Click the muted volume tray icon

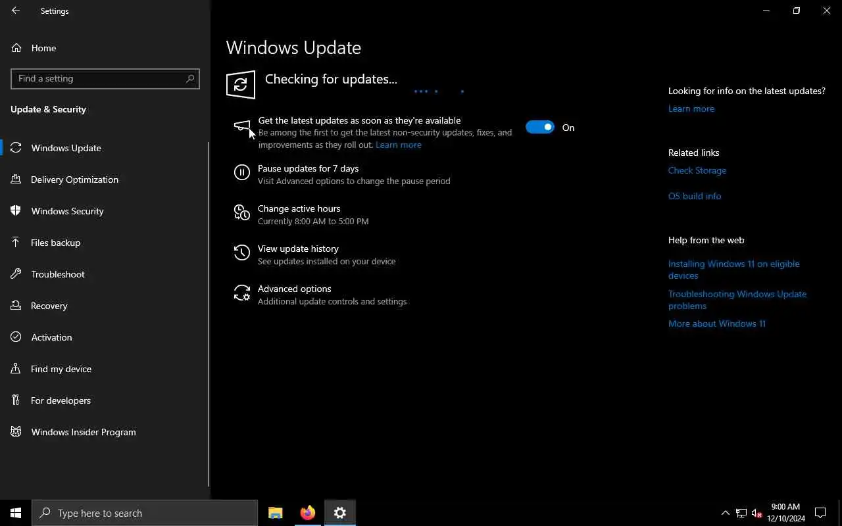[x=756, y=513]
